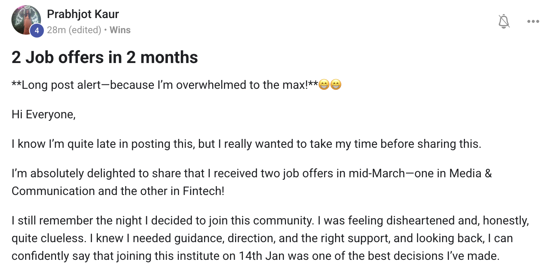This screenshot has height=272, width=558.
Task: Click the "Hi Everyone," greeting text
Action: click(x=44, y=115)
